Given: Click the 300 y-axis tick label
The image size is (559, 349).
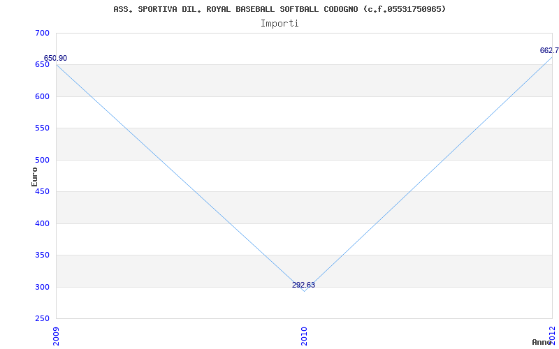Looking at the screenshot, I should click(42, 287).
